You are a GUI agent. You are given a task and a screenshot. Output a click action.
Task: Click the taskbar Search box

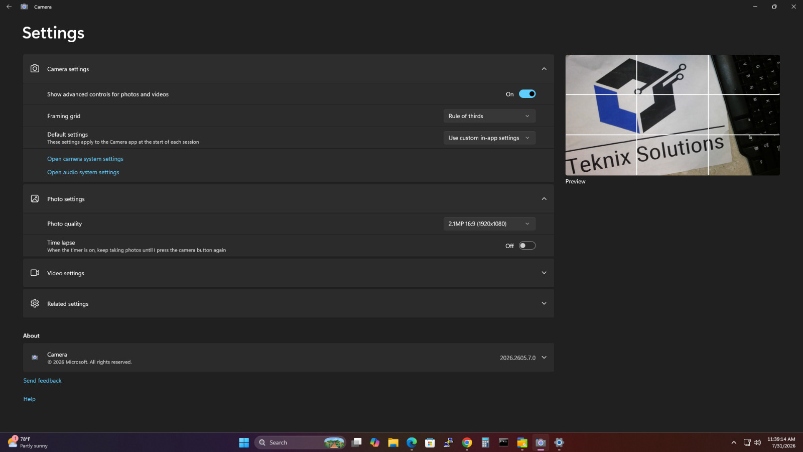coord(300,442)
